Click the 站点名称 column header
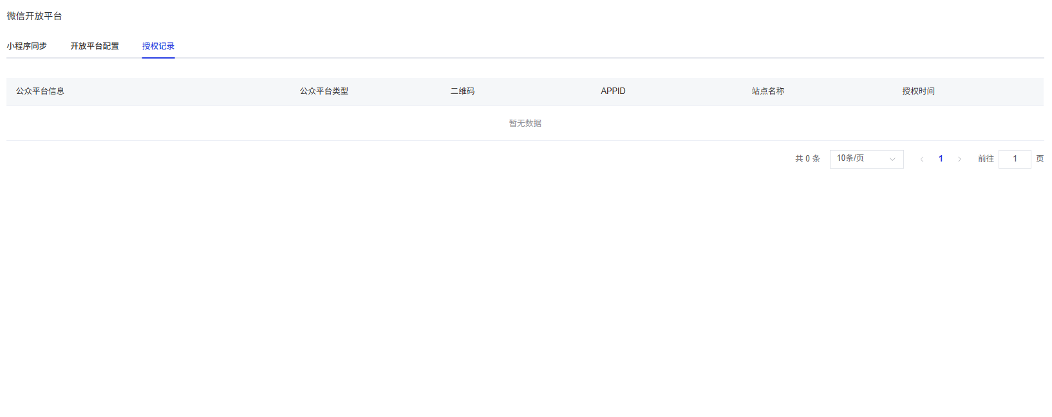This screenshot has width=1052, height=417. pyautogui.click(x=768, y=91)
